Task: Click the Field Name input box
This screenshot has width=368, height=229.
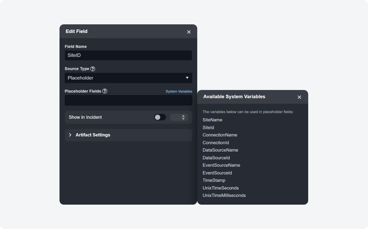Action: tap(128, 55)
